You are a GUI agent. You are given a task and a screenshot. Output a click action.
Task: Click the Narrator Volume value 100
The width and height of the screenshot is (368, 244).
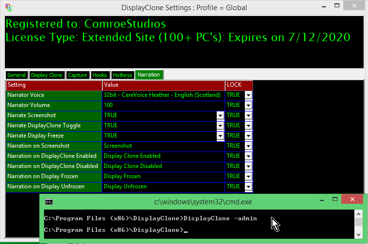(163, 105)
